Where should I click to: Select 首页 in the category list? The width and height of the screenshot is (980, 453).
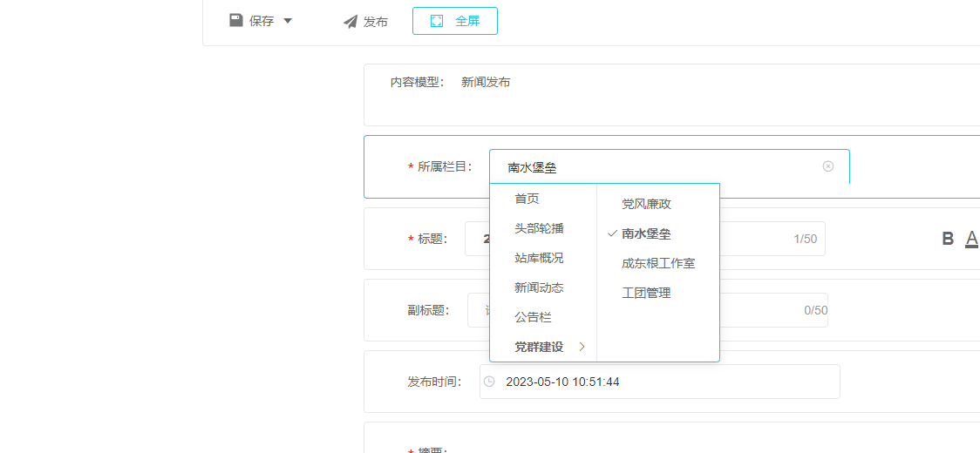527,199
